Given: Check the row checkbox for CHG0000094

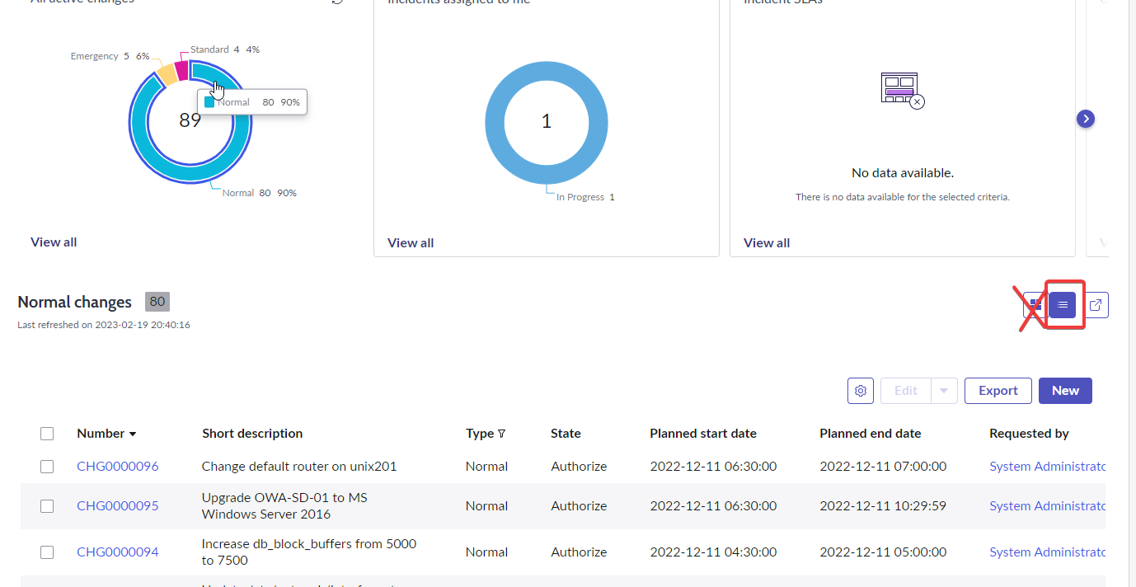Looking at the screenshot, I should (47, 552).
